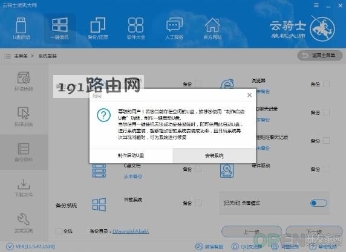Viewport: 346px width, 252px height.
Task: Click the VER[11.5.47.1530] version text
Action: point(35,247)
